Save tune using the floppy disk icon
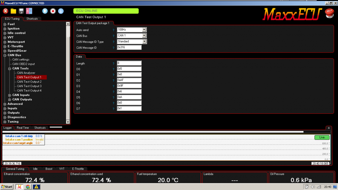The width and height of the screenshot is (338, 190). click(x=21, y=11)
